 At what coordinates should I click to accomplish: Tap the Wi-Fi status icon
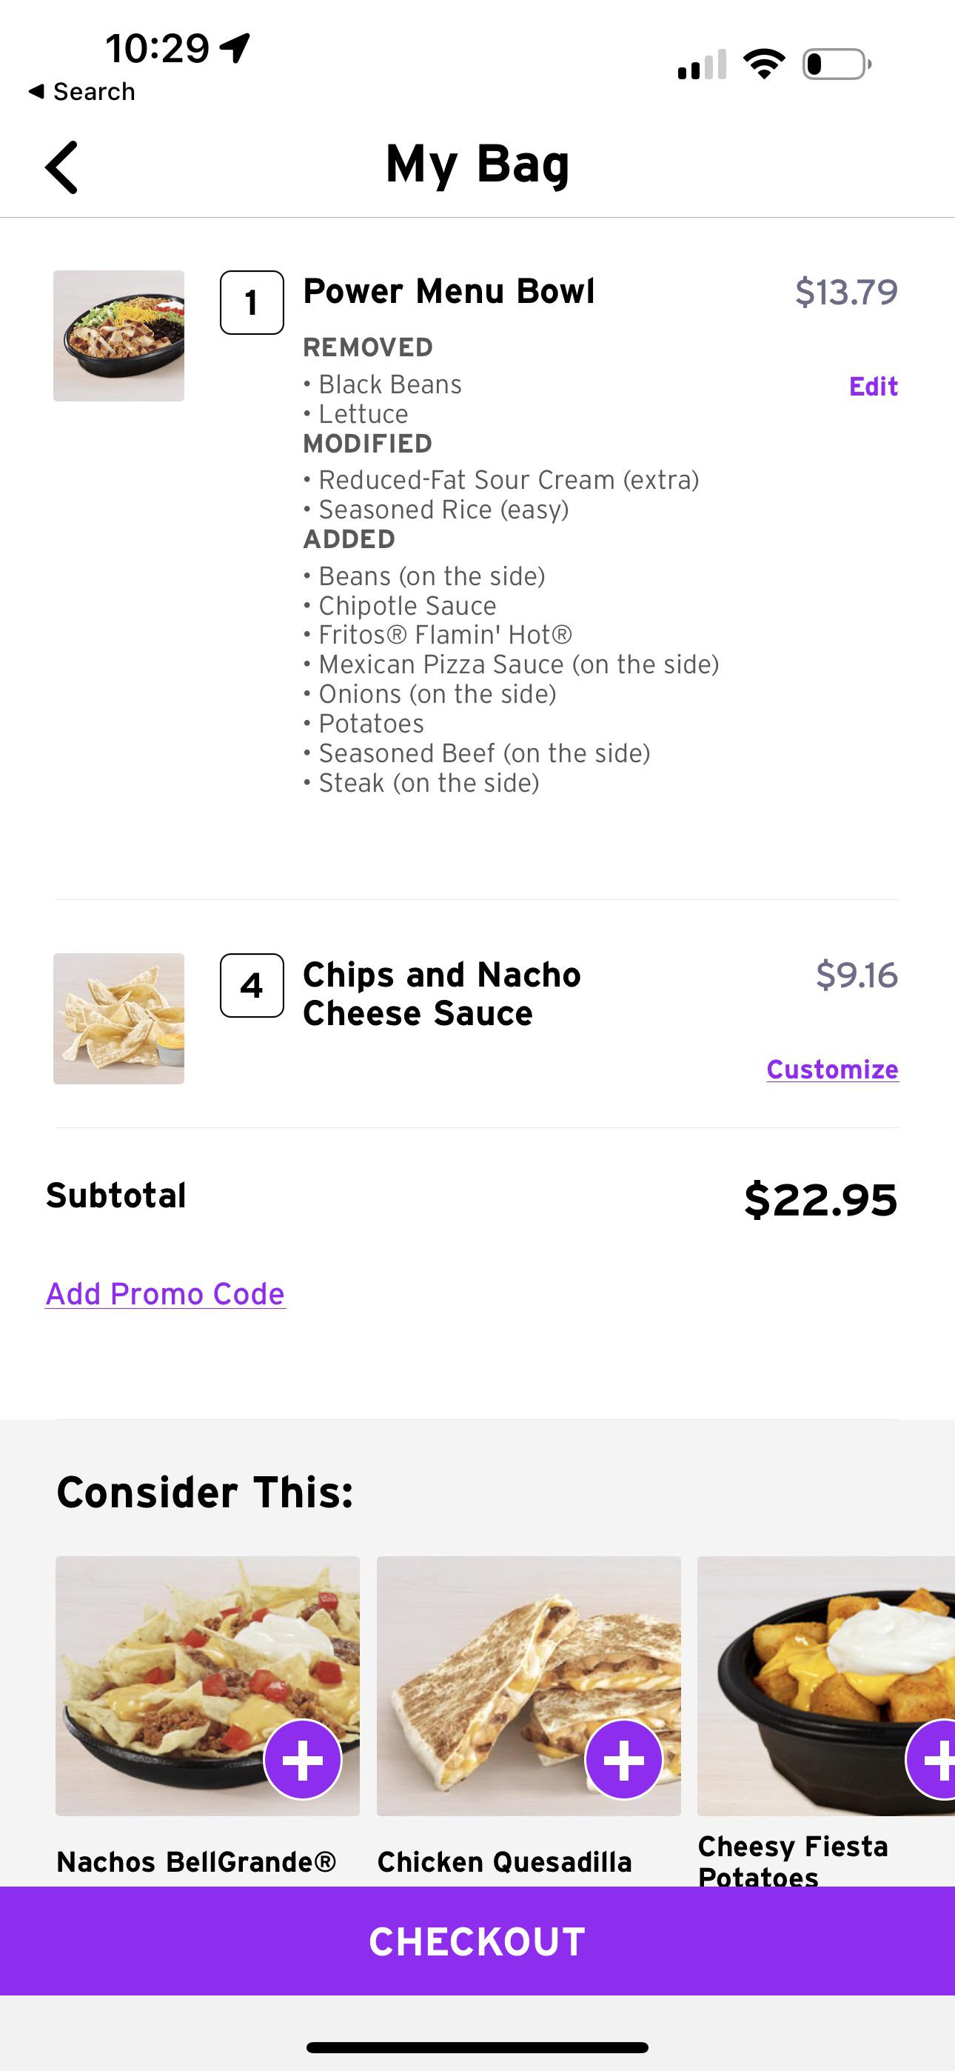click(764, 64)
